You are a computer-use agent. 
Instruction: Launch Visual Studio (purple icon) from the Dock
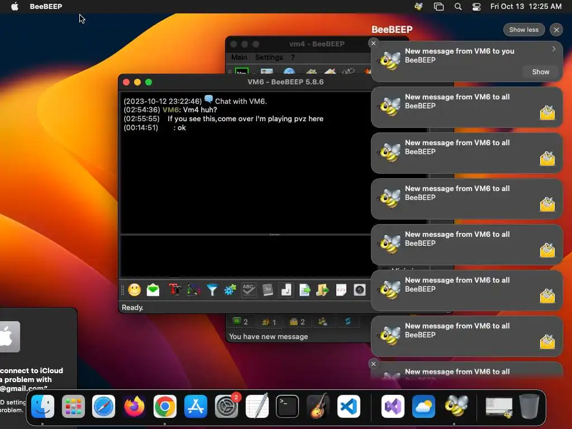click(393, 406)
